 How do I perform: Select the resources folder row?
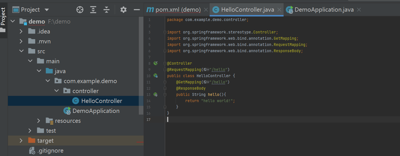pos(76,121)
